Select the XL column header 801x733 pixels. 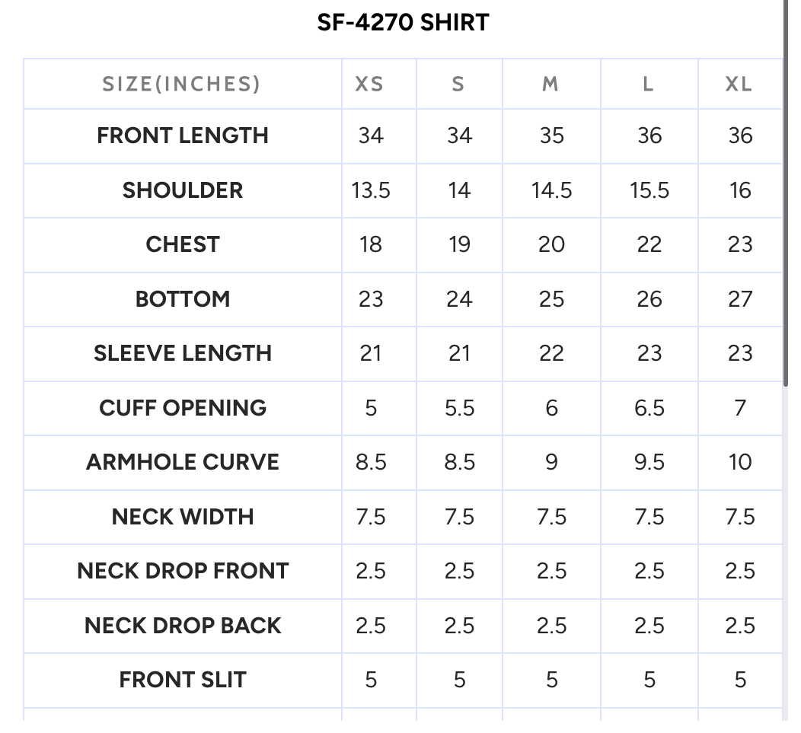739,84
